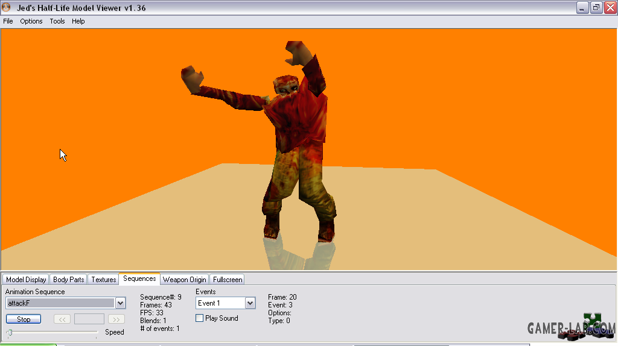Minimize the Model Viewer window
Viewport: 618px width, 346px height.
[582, 8]
